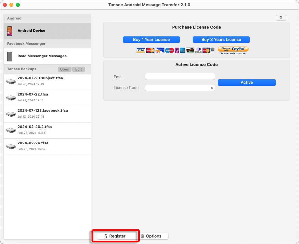Click the blue Active button
Viewport: 299px width, 244px height.
pos(247,83)
